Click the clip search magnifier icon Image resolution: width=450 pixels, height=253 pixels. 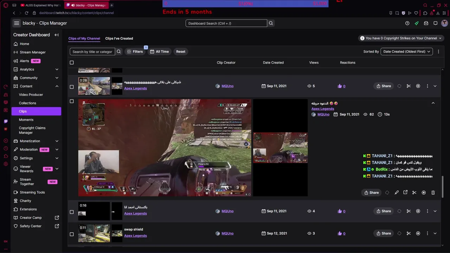(x=119, y=52)
